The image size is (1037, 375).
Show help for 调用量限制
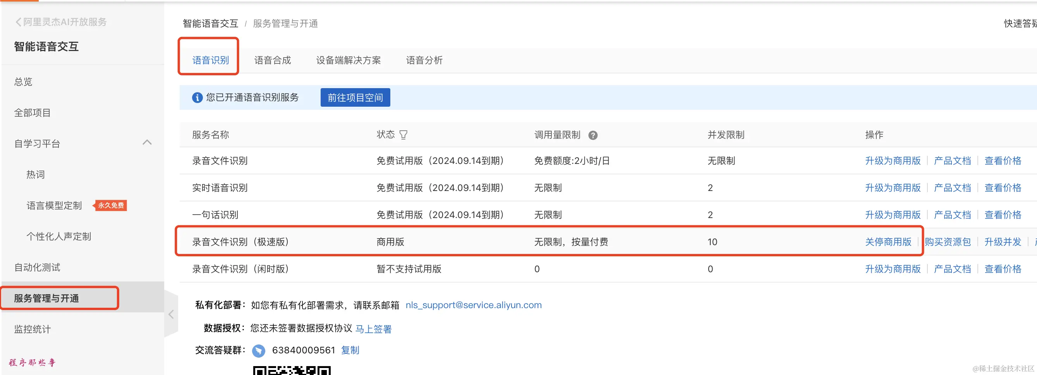pos(592,135)
